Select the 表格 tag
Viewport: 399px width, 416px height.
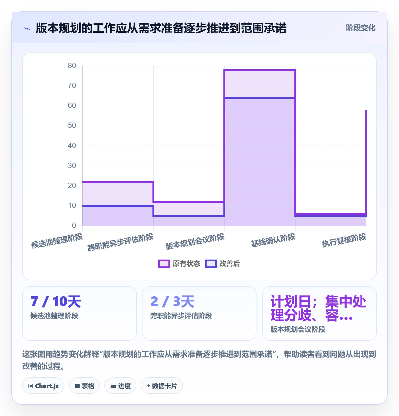[x=84, y=386]
